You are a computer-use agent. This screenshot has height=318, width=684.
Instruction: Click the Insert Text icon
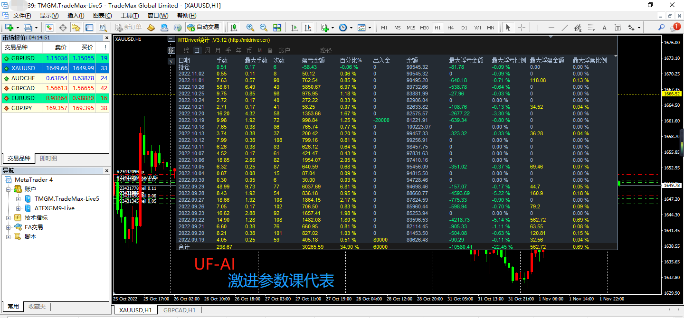(605, 27)
